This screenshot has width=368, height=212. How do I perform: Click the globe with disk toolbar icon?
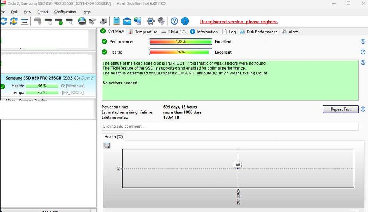[x=82, y=21]
